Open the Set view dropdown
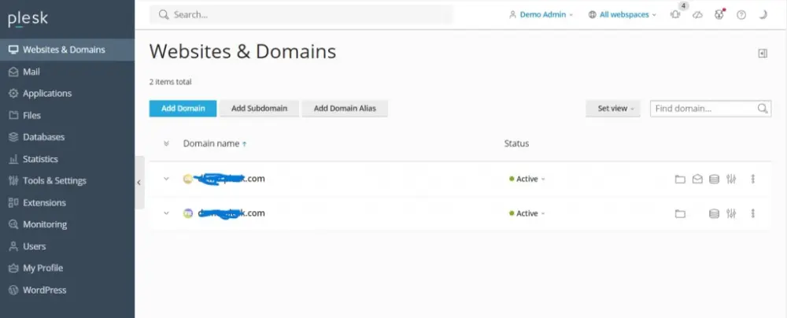787x318 pixels. (613, 109)
